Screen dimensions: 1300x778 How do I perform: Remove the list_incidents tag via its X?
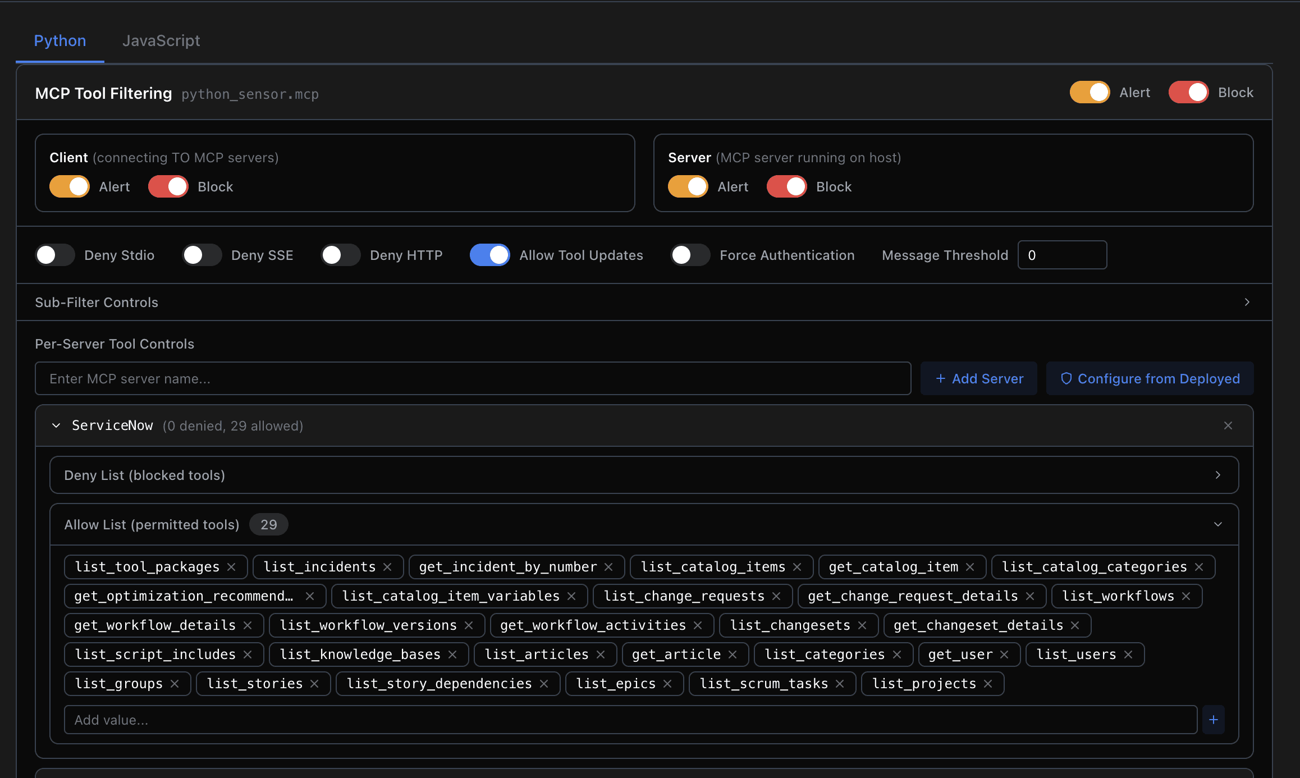[x=387, y=567]
